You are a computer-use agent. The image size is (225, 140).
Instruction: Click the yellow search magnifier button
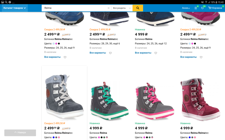[138, 8]
